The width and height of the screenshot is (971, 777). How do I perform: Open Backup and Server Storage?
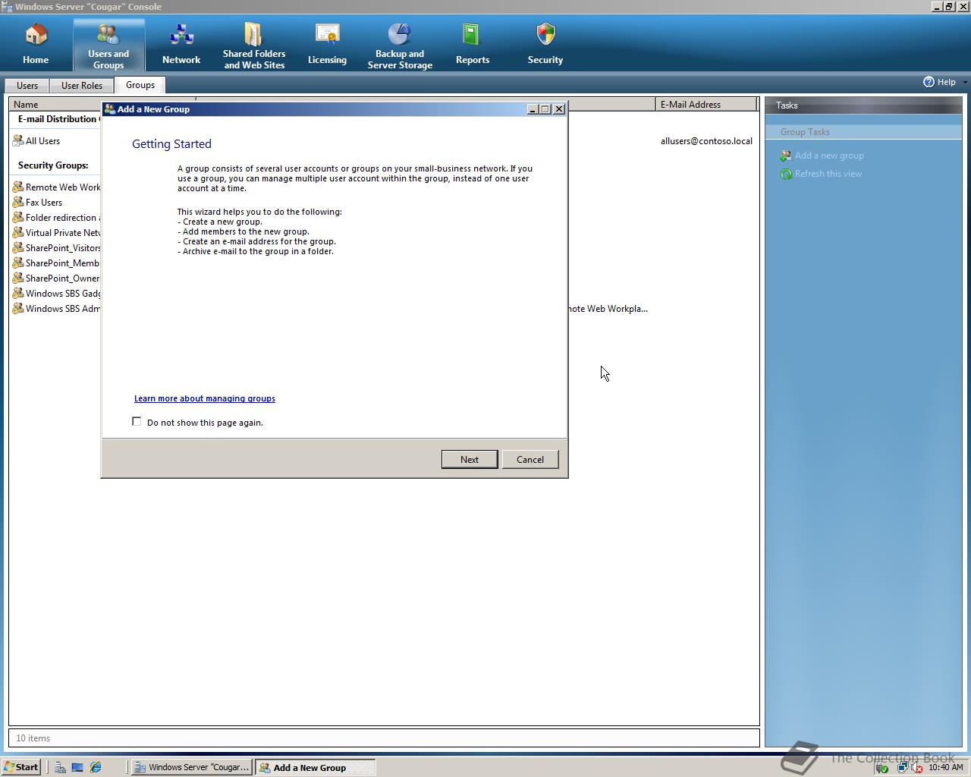[400, 45]
